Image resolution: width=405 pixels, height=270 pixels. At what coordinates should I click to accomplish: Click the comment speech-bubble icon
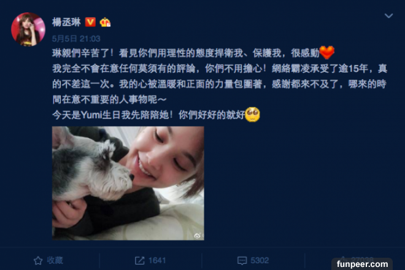click(x=242, y=260)
